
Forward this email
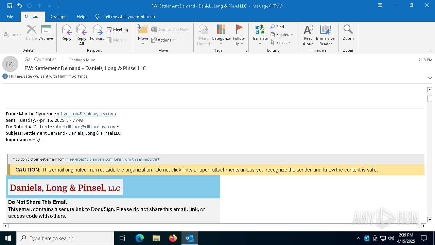[x=97, y=33]
